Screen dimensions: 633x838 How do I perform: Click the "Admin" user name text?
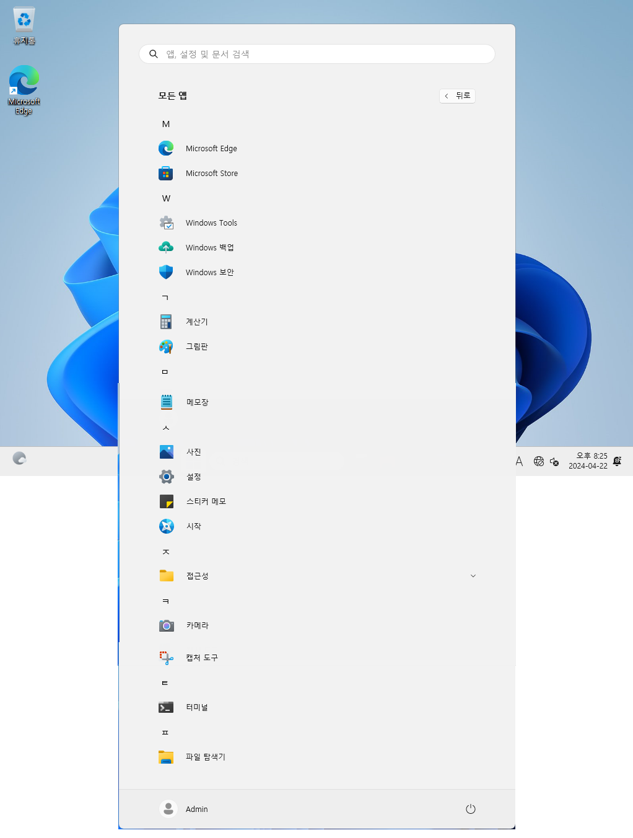196,809
